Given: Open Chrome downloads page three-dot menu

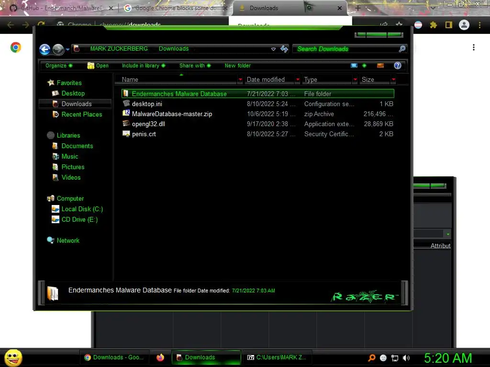Looking at the screenshot, I should pos(474,47).
